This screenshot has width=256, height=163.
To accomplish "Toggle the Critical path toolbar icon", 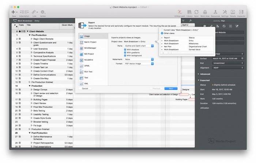I will pyautogui.click(x=180, y=12).
